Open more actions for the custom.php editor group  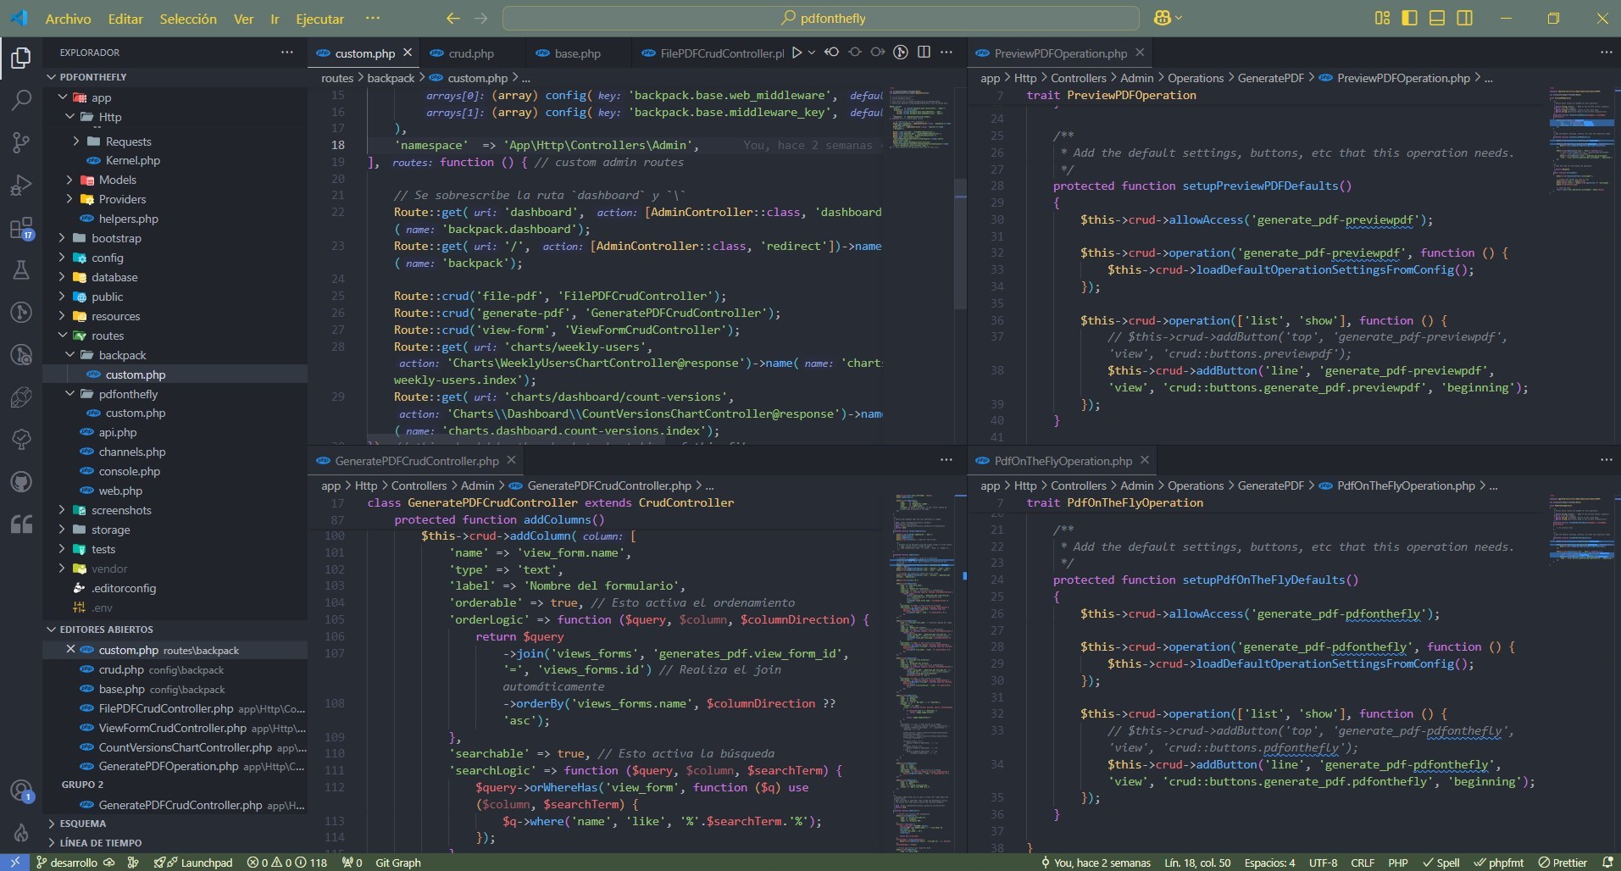click(x=947, y=53)
